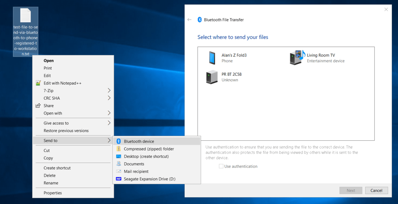
Task: Choose the PR BT 2C58 device icon
Action: (x=212, y=77)
